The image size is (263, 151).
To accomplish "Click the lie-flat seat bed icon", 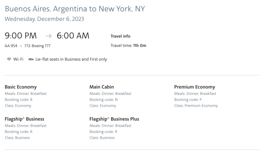I will pyautogui.click(x=31, y=59).
